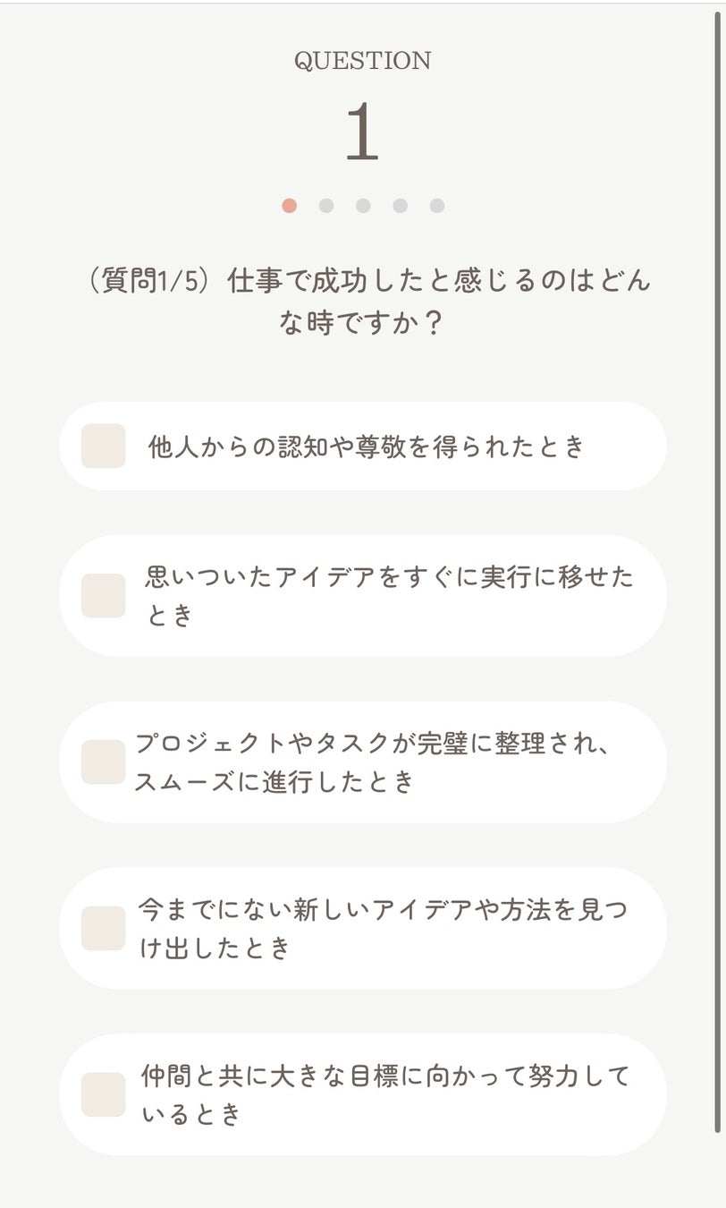Tick the checkbox for 思いついたアイデアをすぐに実行
726x1208 pixels.
pyautogui.click(x=103, y=596)
